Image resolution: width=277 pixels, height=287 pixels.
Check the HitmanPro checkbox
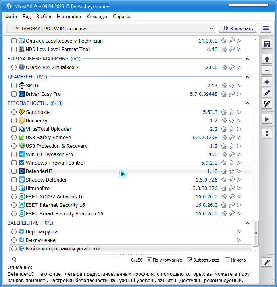[x=14, y=188]
